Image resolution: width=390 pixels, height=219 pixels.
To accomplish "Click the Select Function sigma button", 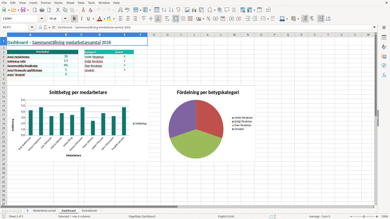I will [45, 27].
